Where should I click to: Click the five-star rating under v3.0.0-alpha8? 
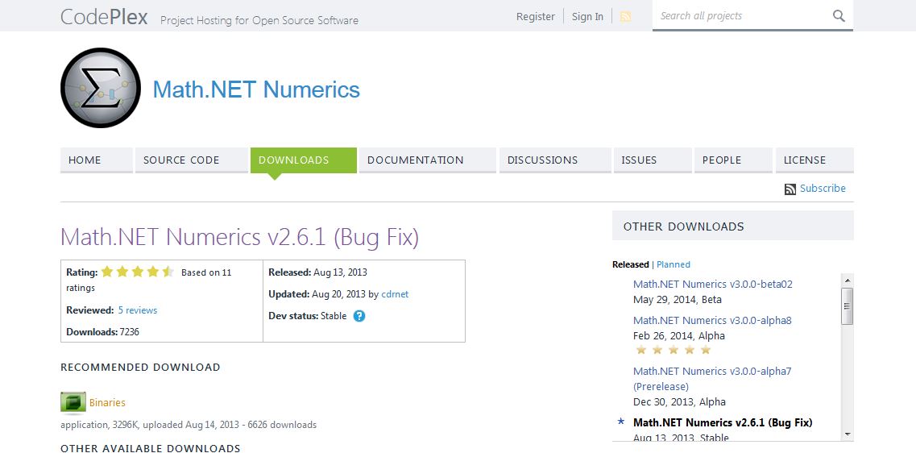coord(673,350)
